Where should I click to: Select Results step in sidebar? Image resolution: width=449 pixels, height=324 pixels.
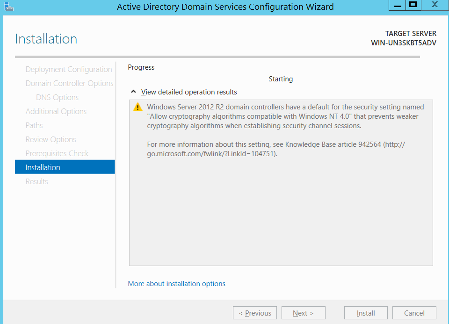[x=36, y=181]
